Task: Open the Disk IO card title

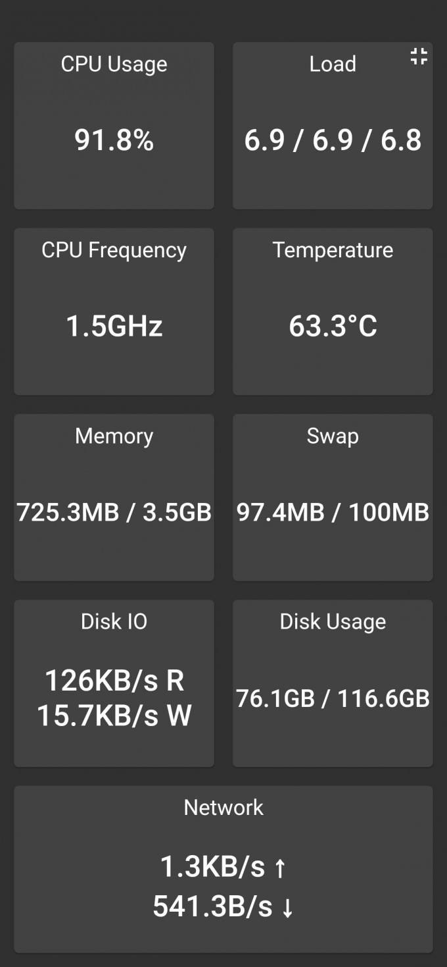Action: coord(114,621)
